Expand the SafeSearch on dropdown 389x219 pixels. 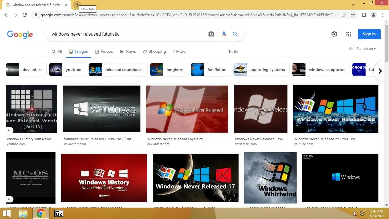click(362, 49)
